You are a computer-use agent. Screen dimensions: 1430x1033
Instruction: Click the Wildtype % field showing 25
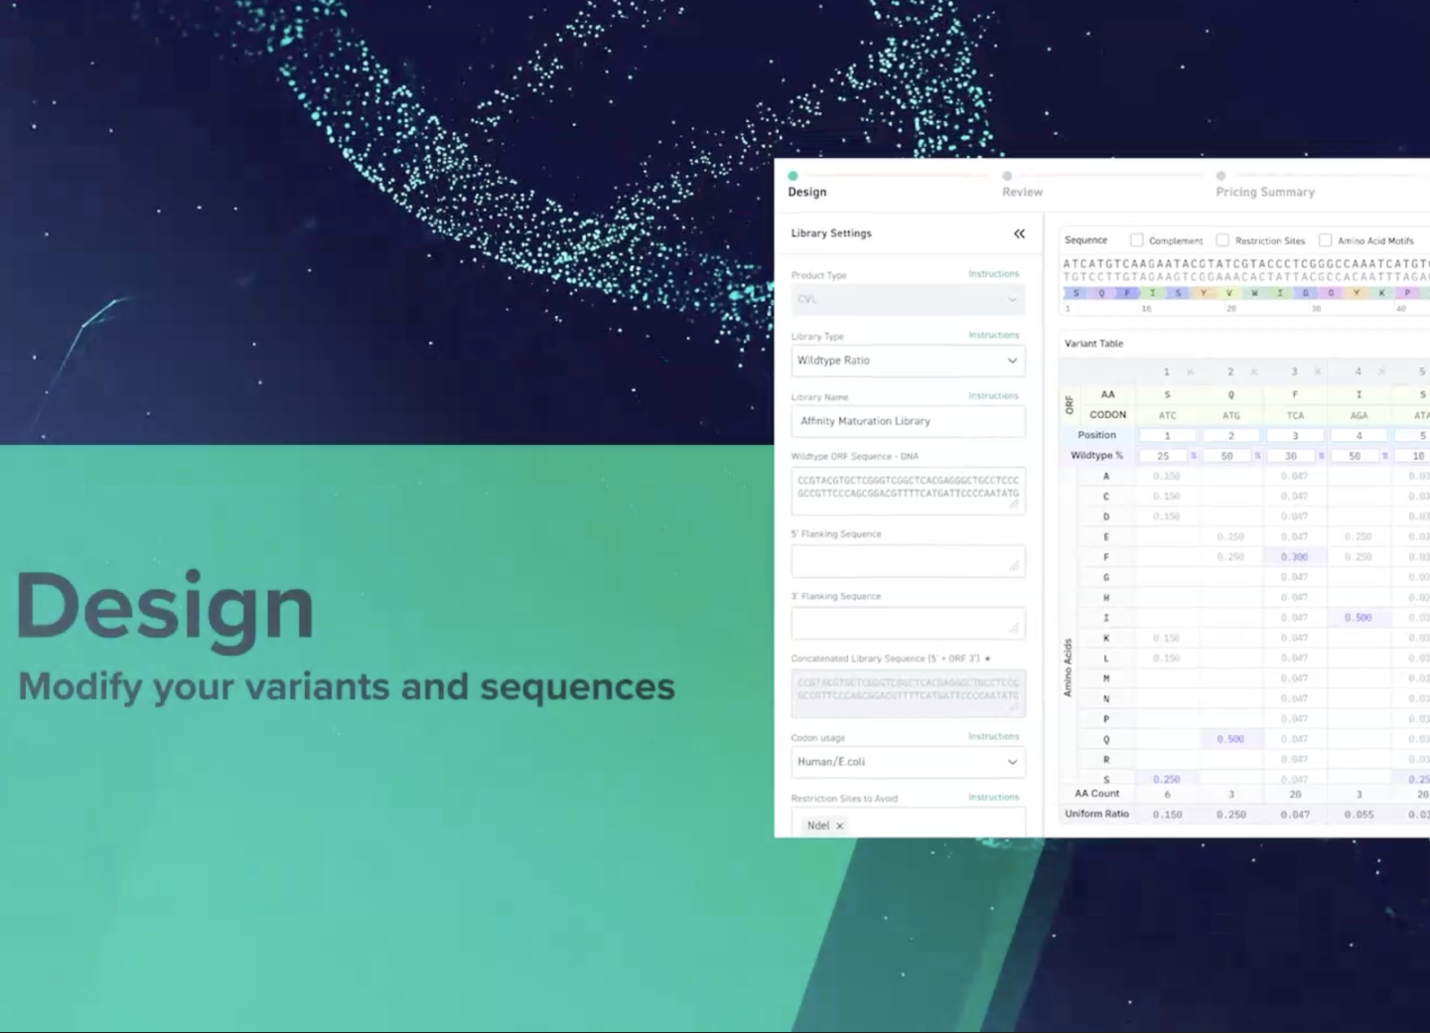tap(1163, 456)
